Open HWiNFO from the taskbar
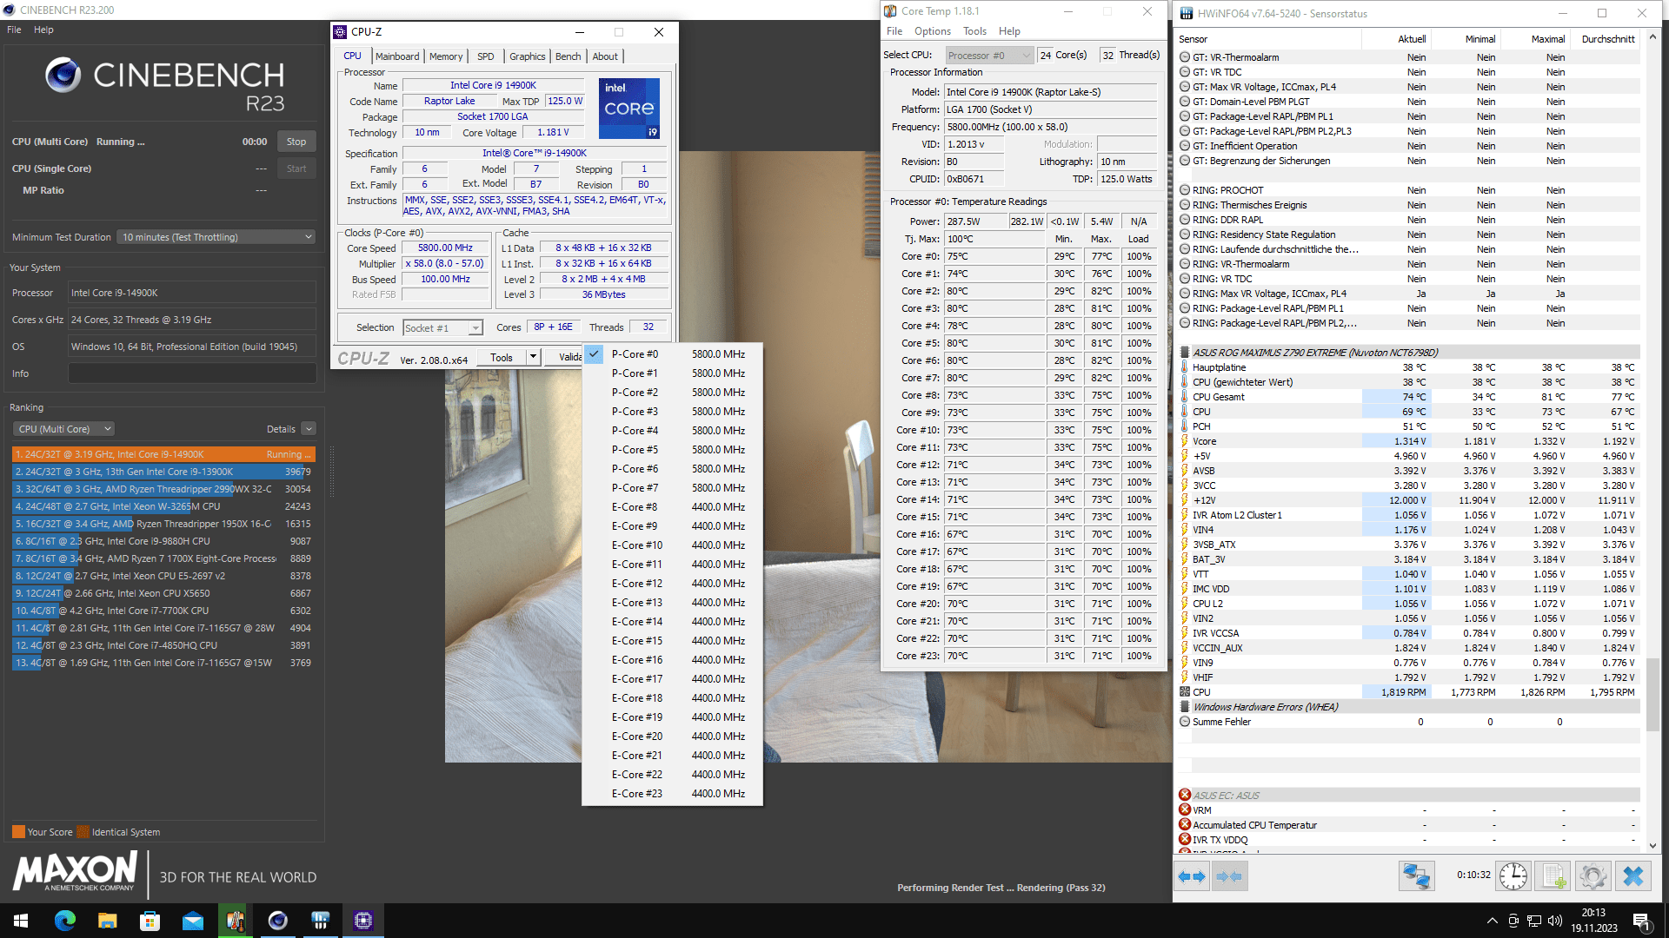Viewport: 1669px width, 938px height. tap(320, 921)
